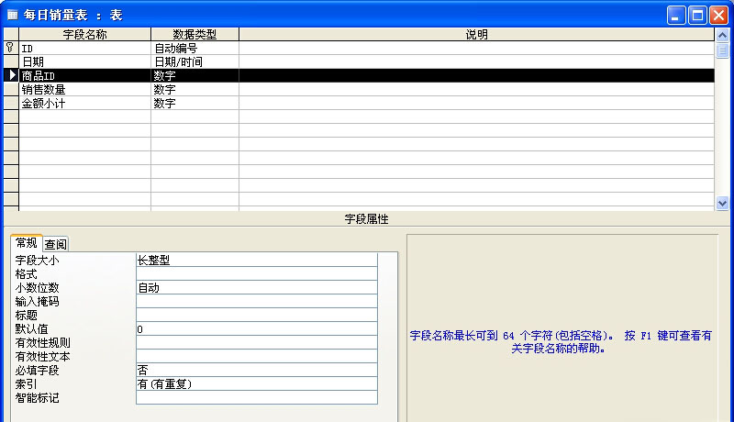Viewport: 734px width, 422px height.
Task: Click the scroll down arrow of field list
Action: click(721, 204)
